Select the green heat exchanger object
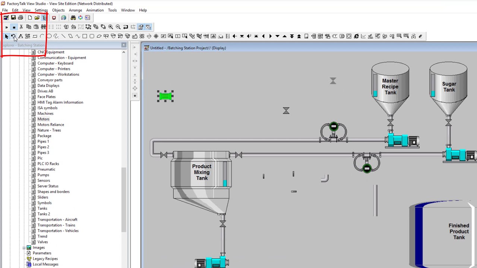477x268 pixels. pos(165,96)
